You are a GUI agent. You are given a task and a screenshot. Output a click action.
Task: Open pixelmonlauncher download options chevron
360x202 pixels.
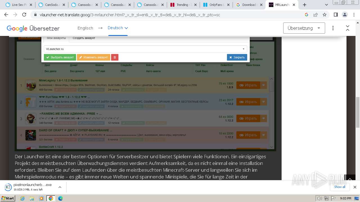point(60,187)
